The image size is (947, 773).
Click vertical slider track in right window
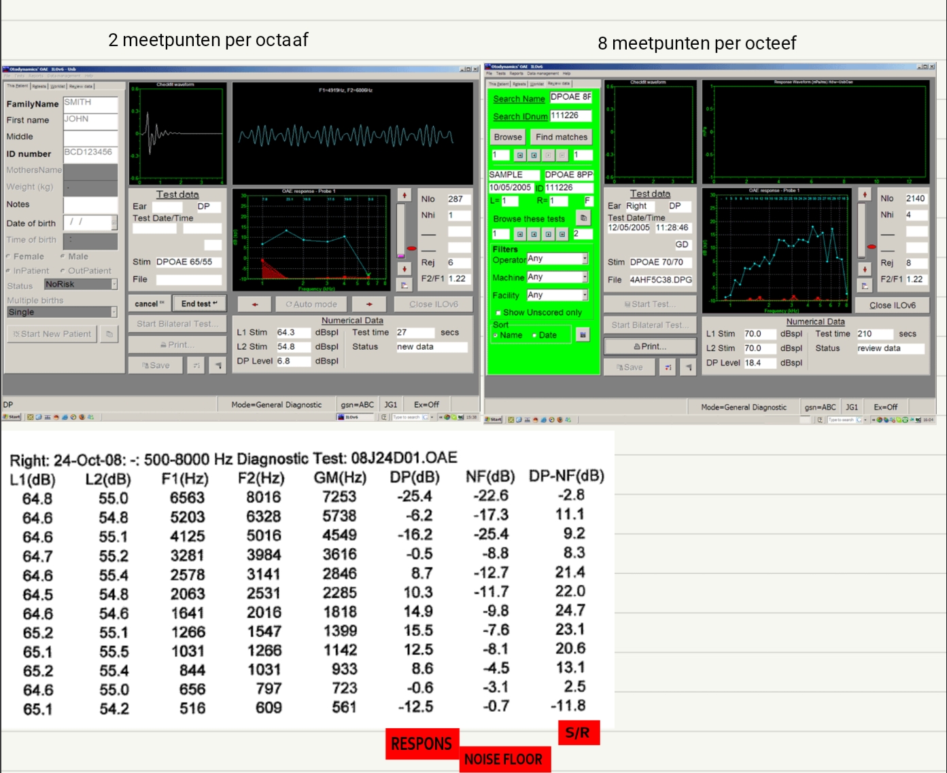click(x=862, y=230)
